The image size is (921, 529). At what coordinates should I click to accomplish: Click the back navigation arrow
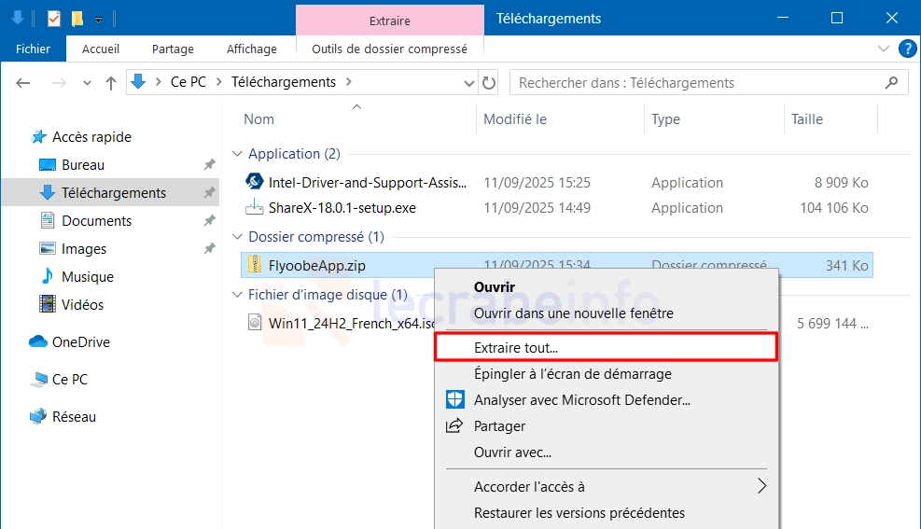click(23, 83)
